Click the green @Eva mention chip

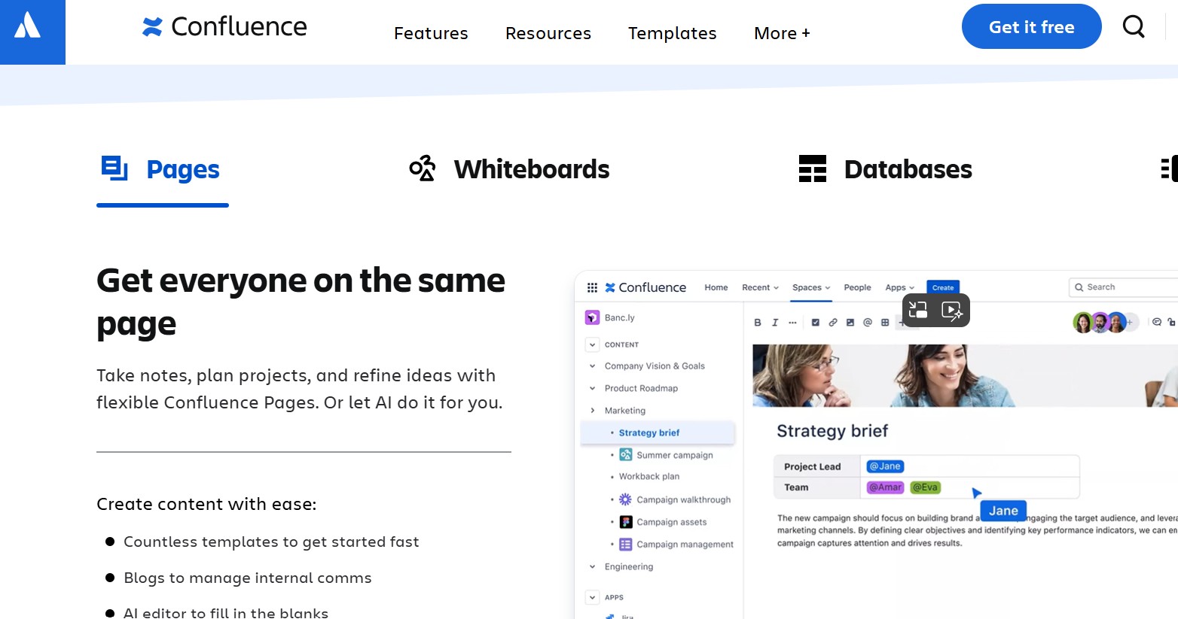coord(925,487)
